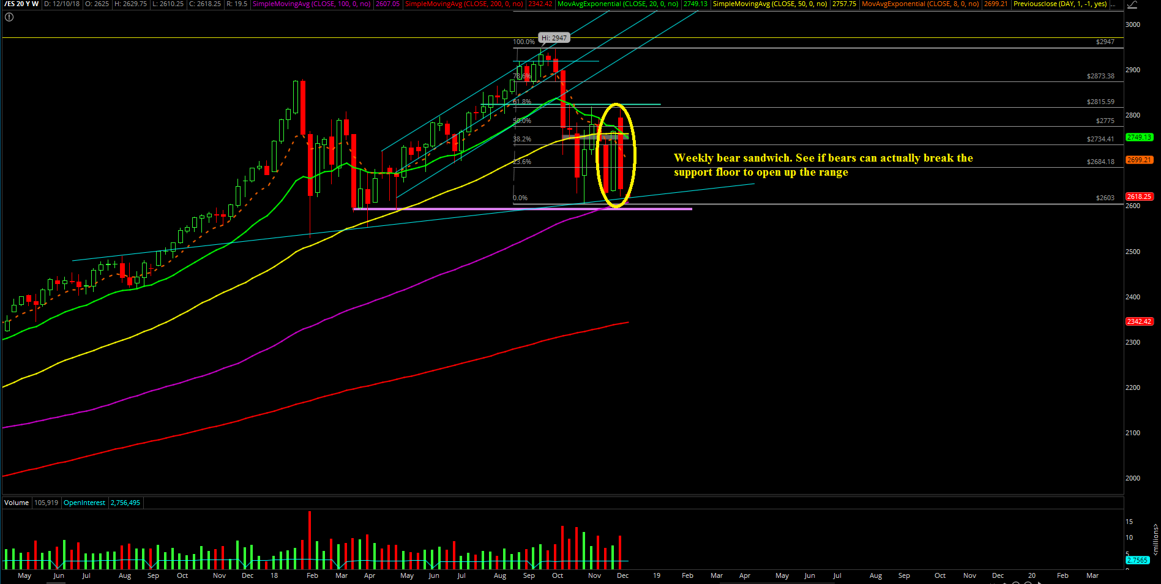
Task: Click the $2684.18 Fibonacci level label
Action: (1100, 162)
